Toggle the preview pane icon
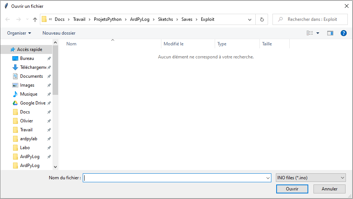The height and width of the screenshot is (199, 353). [x=330, y=33]
